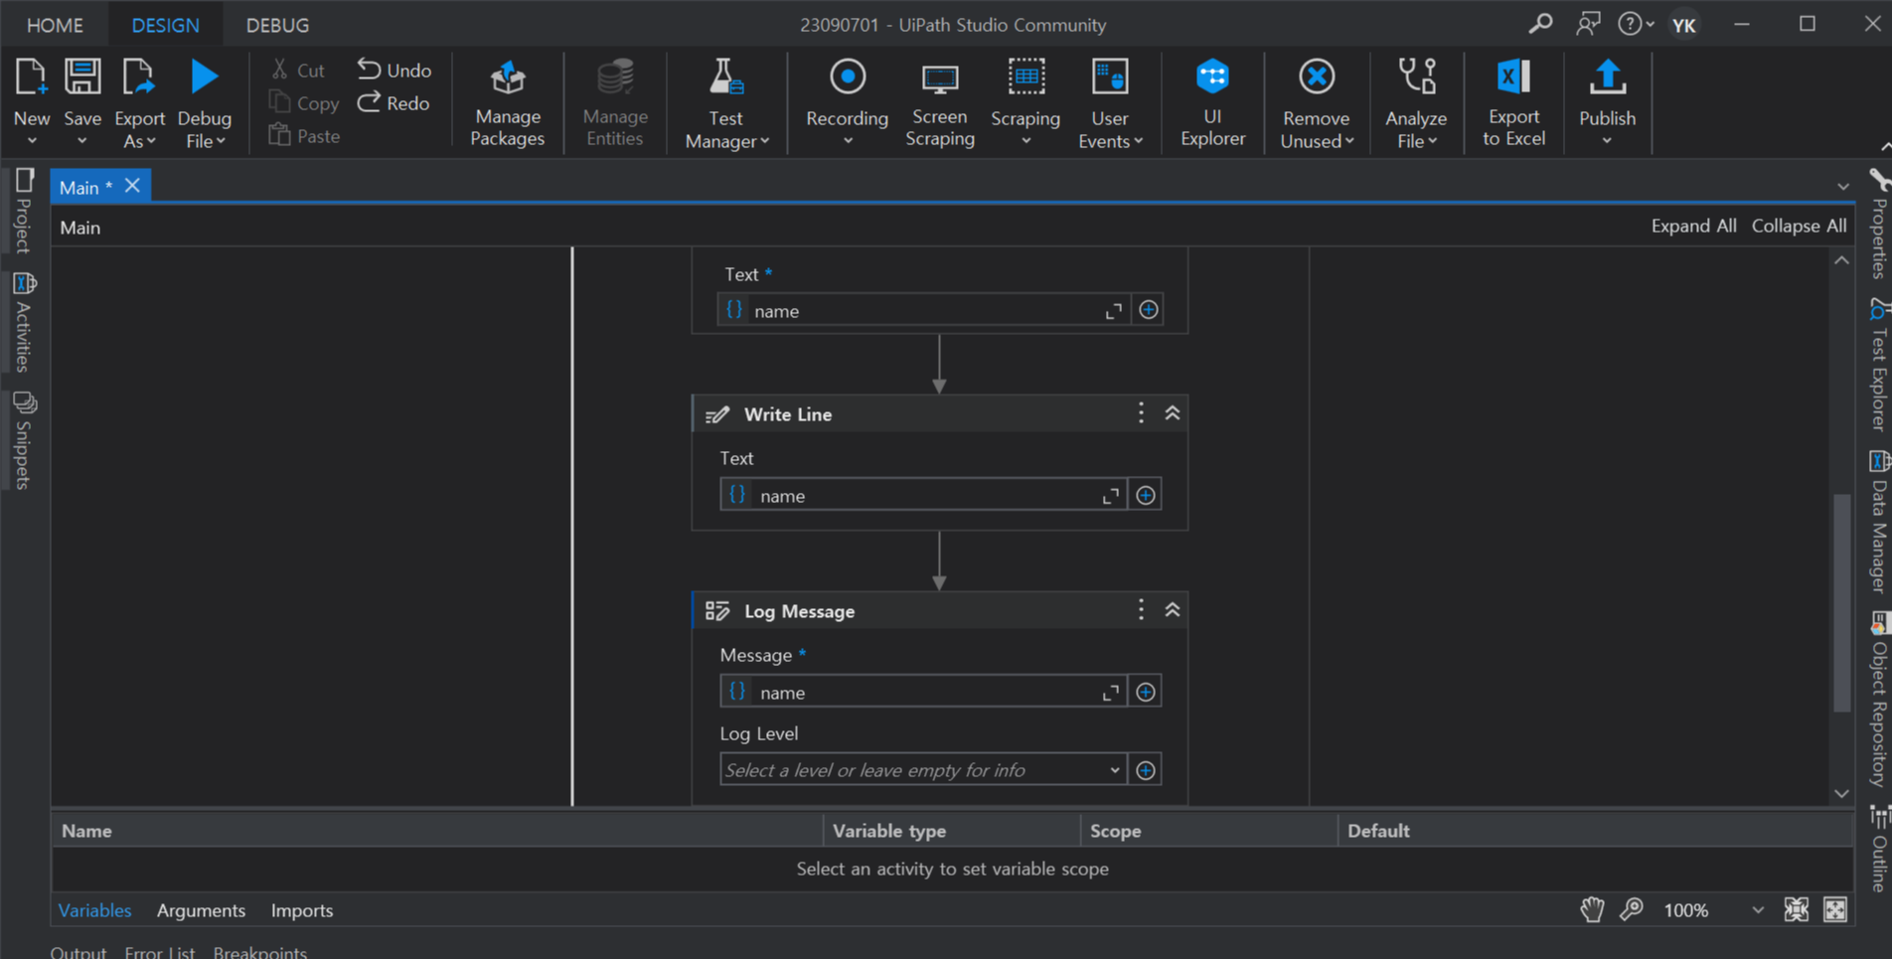Switch to HOME ribbon tab
Image resolution: width=1892 pixels, height=959 pixels.
[x=55, y=25]
